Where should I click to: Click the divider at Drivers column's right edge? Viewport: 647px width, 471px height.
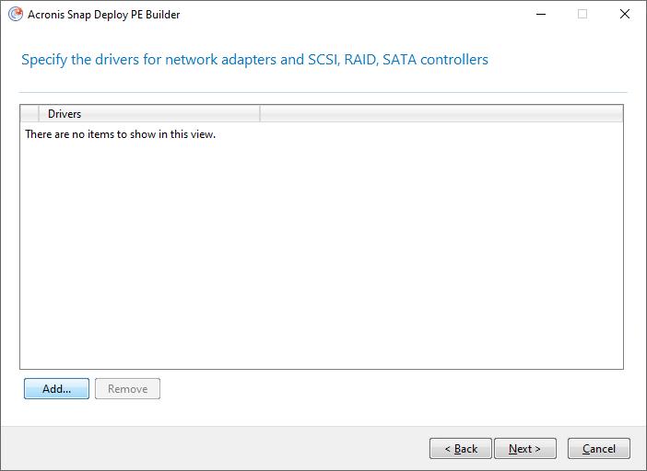coord(260,114)
